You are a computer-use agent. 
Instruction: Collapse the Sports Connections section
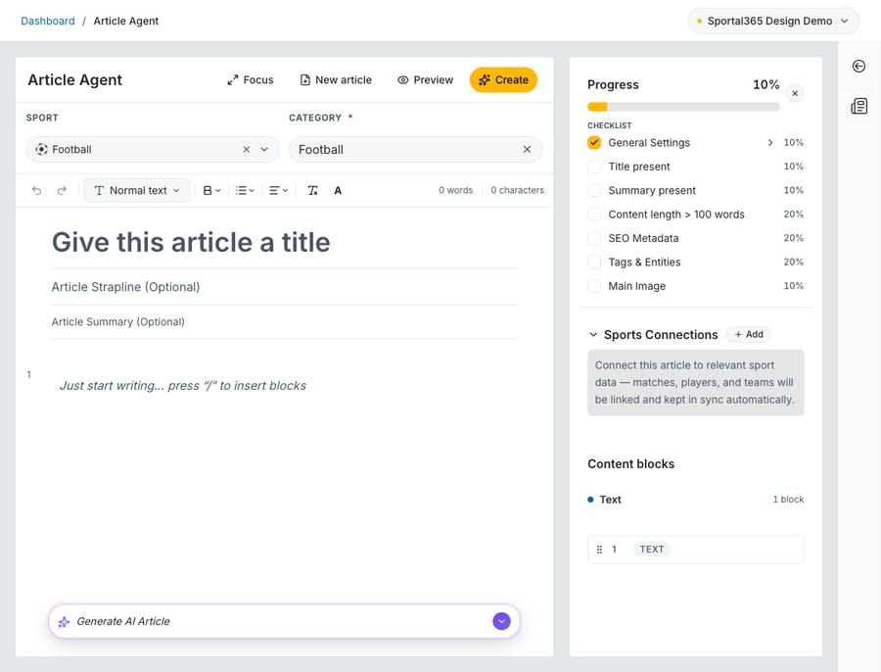click(x=593, y=335)
